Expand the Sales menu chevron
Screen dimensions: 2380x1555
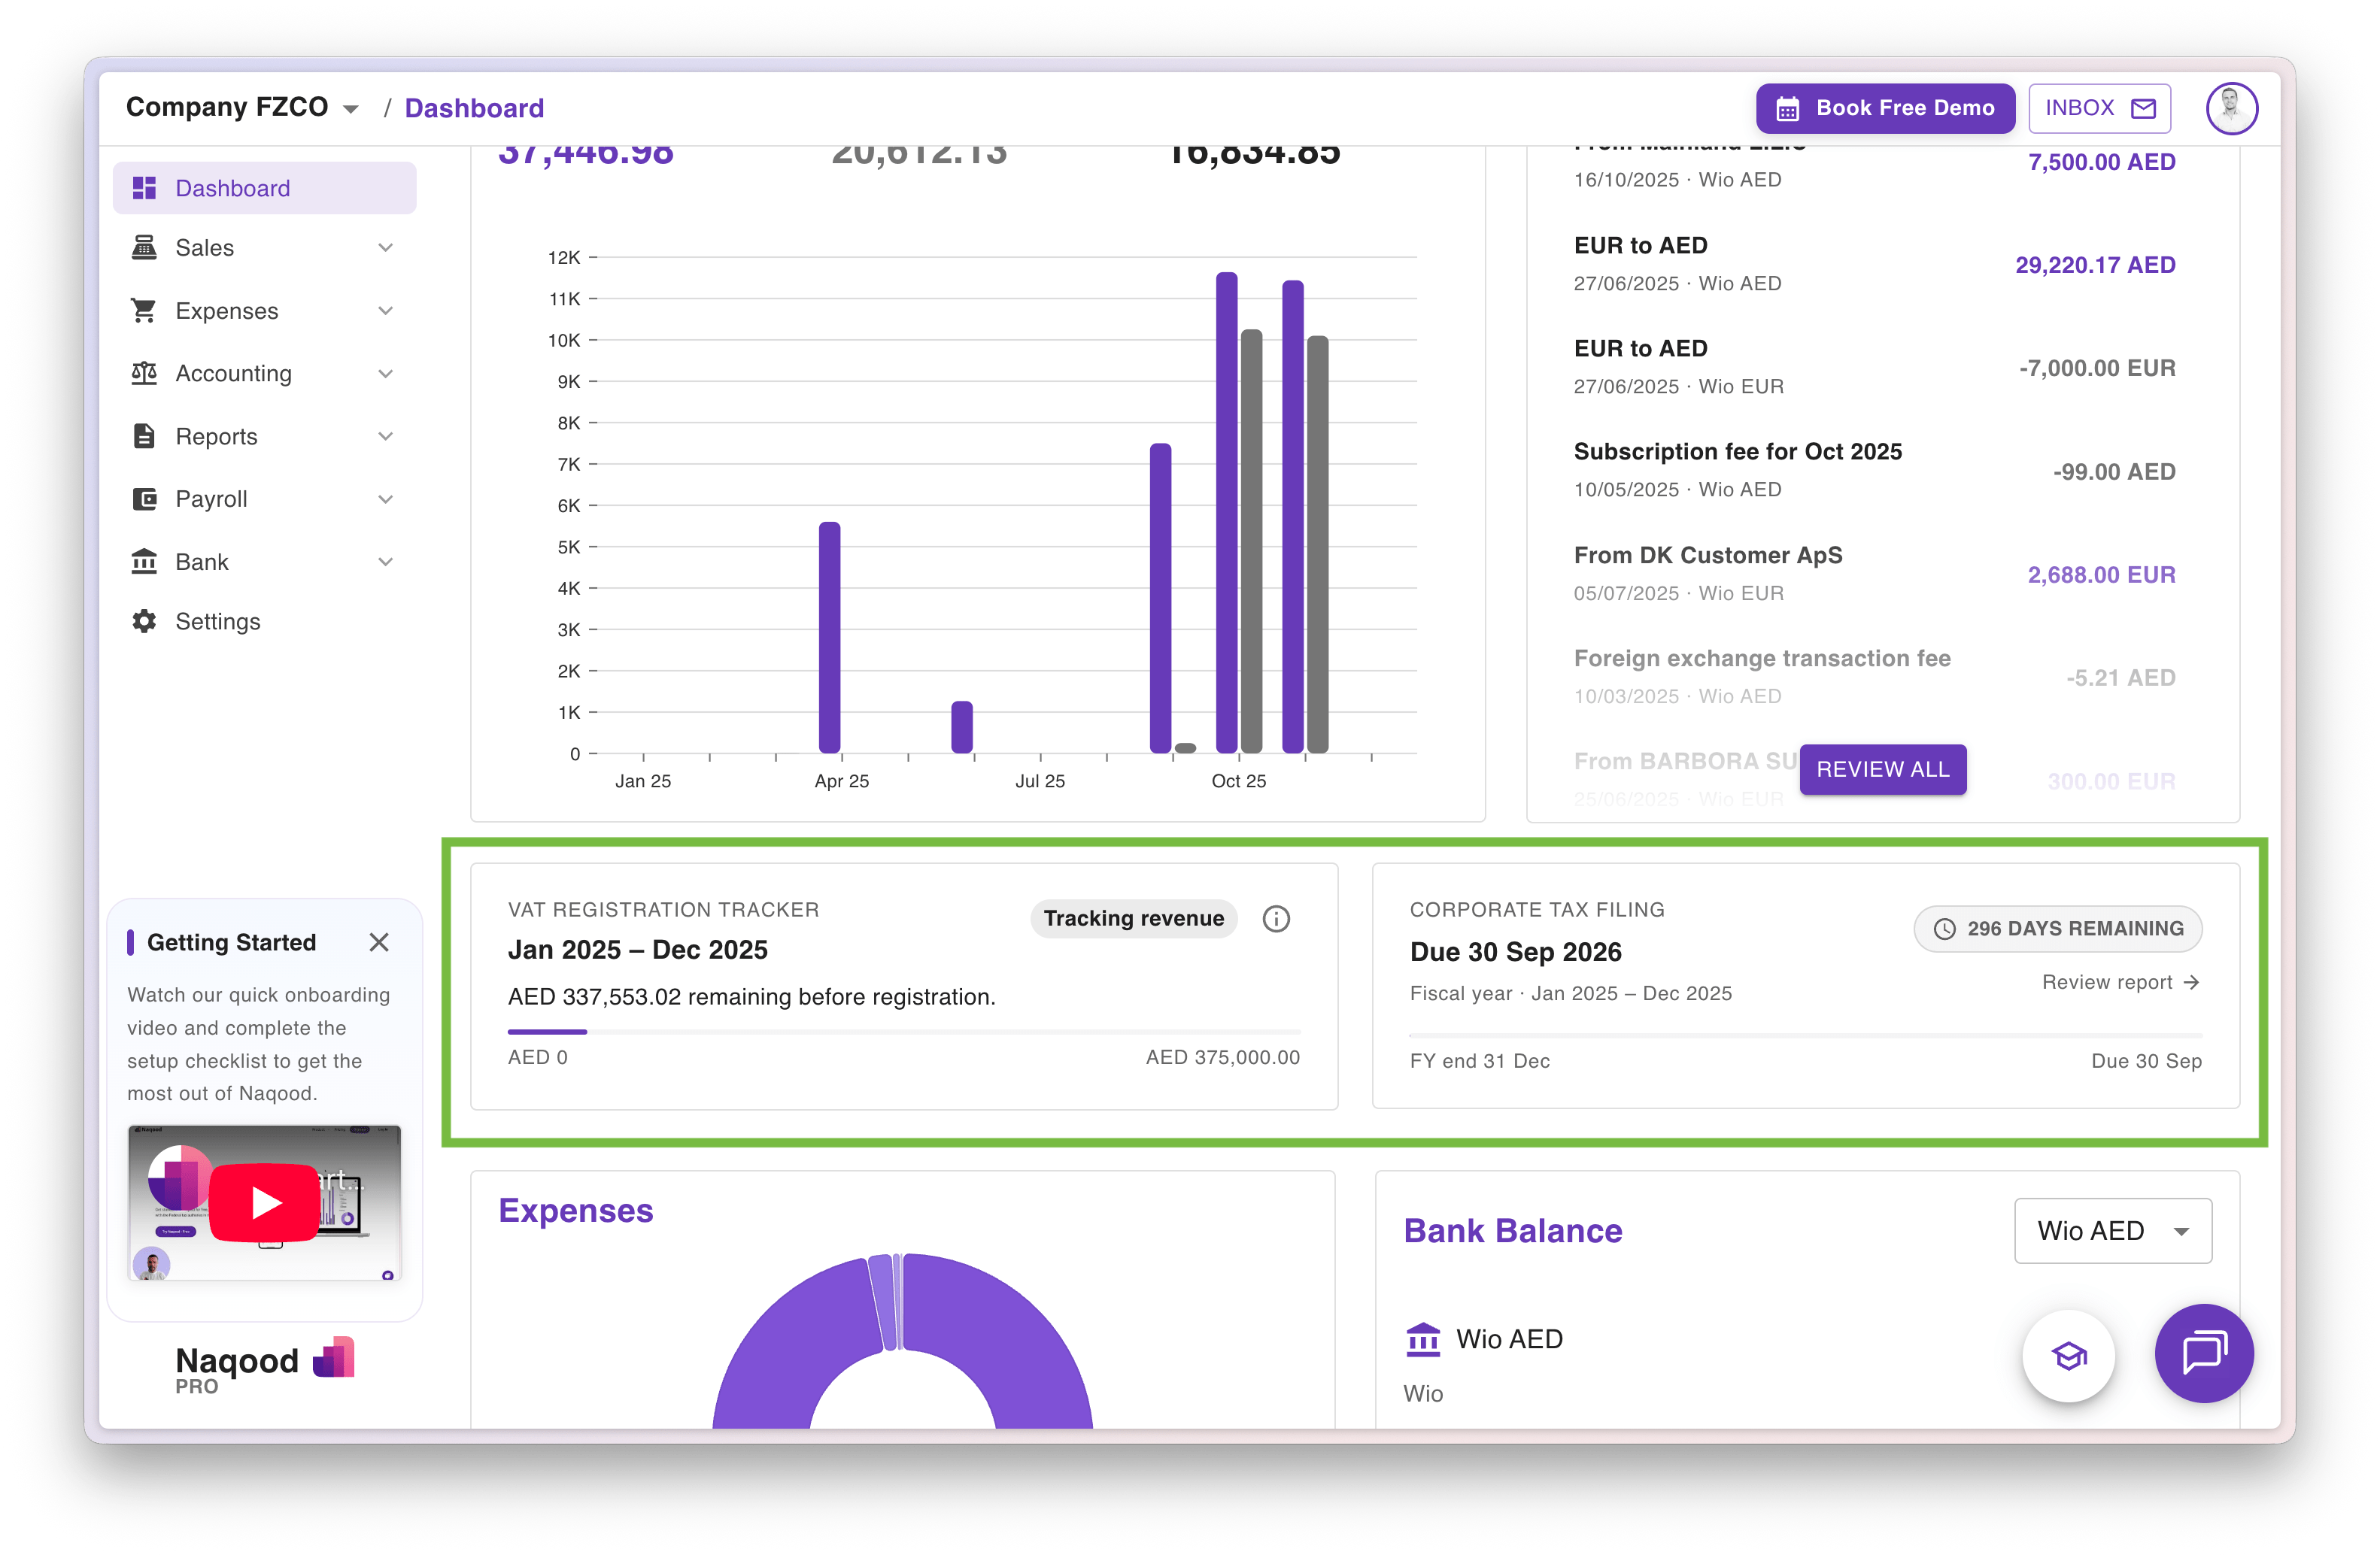385,248
